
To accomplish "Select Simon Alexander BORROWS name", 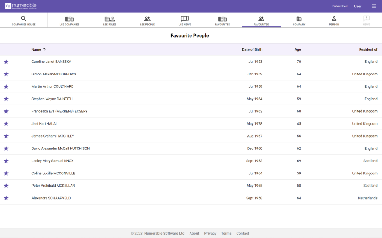I will point(54,74).
